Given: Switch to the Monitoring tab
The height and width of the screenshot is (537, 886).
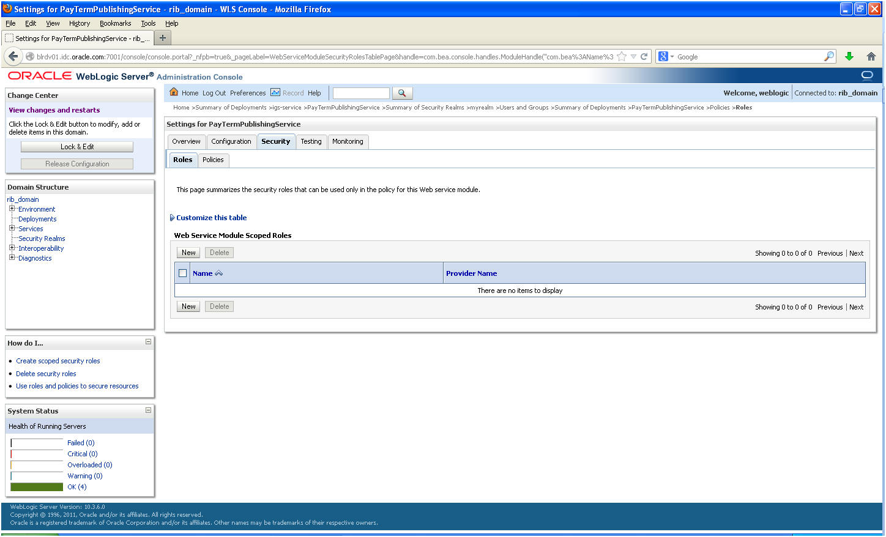Looking at the screenshot, I should (348, 141).
